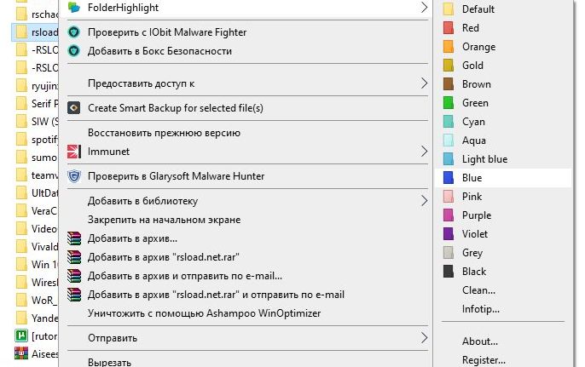Click the Smart Backup icon

click(x=74, y=108)
